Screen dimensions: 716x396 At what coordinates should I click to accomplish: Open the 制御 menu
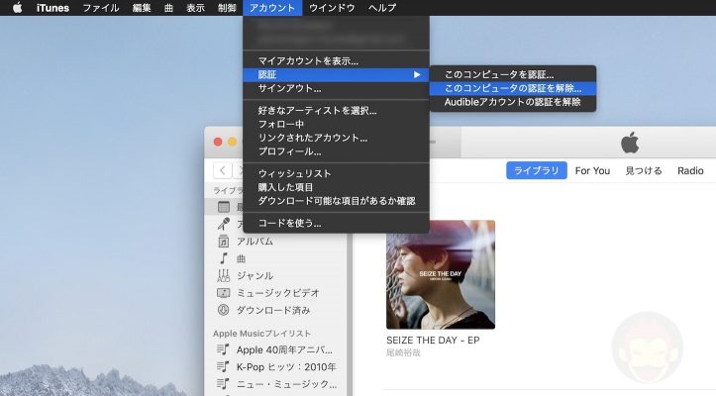coord(227,8)
